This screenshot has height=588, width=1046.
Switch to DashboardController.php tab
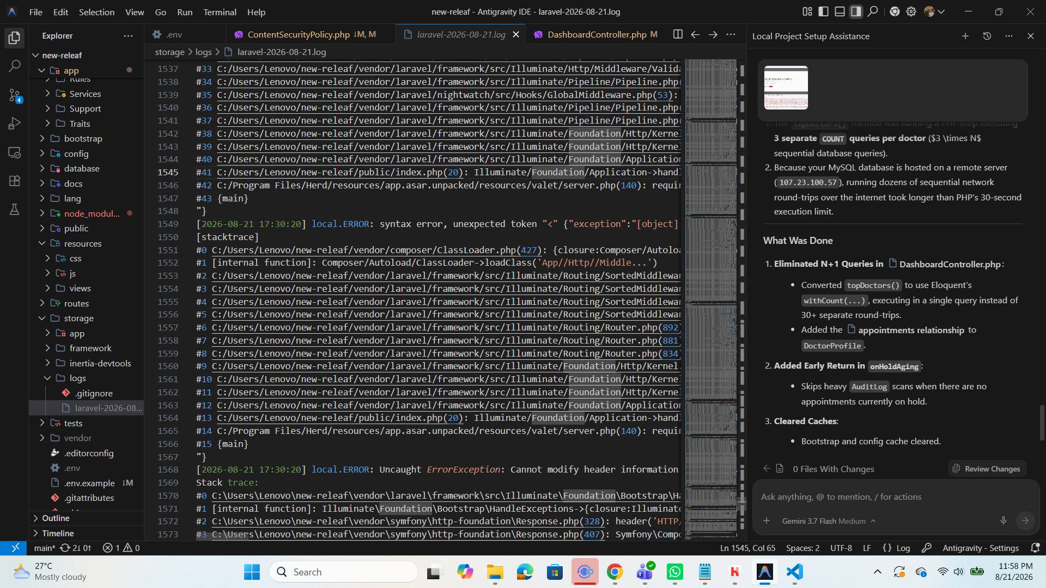(x=596, y=34)
